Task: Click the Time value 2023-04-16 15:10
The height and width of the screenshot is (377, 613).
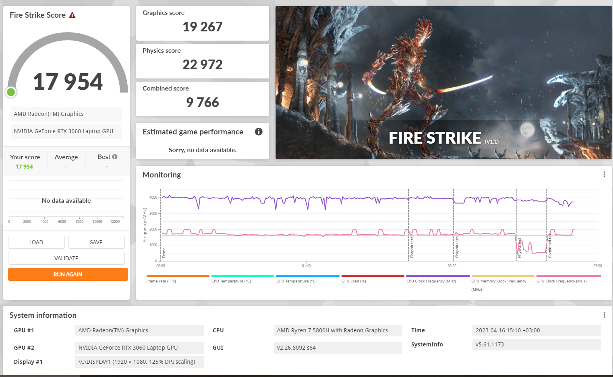Action: point(537,330)
